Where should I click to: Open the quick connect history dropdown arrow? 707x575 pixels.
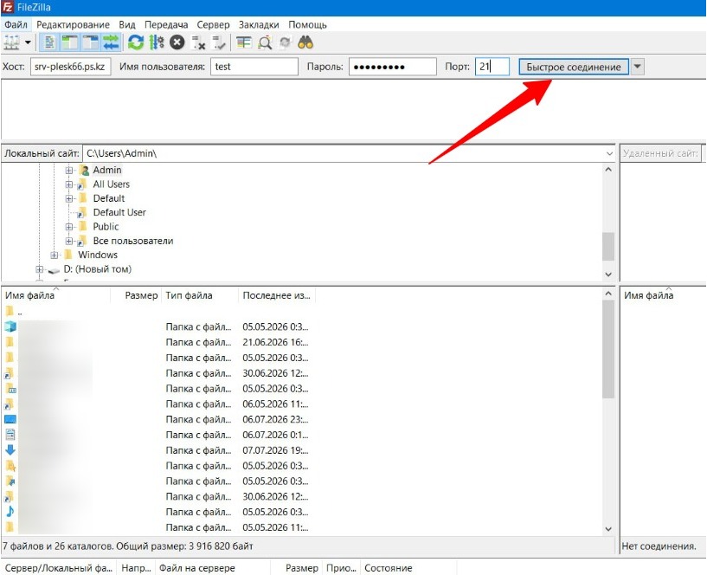[637, 67]
